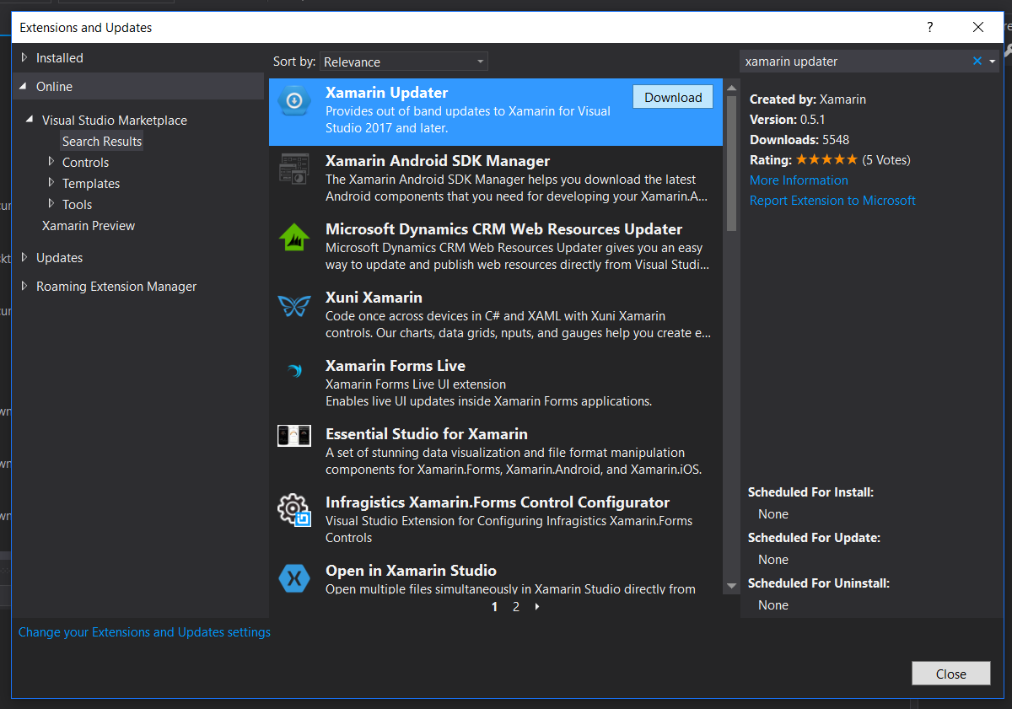Go to results page 2
Viewport: 1012px width, 709px height.
pos(516,606)
